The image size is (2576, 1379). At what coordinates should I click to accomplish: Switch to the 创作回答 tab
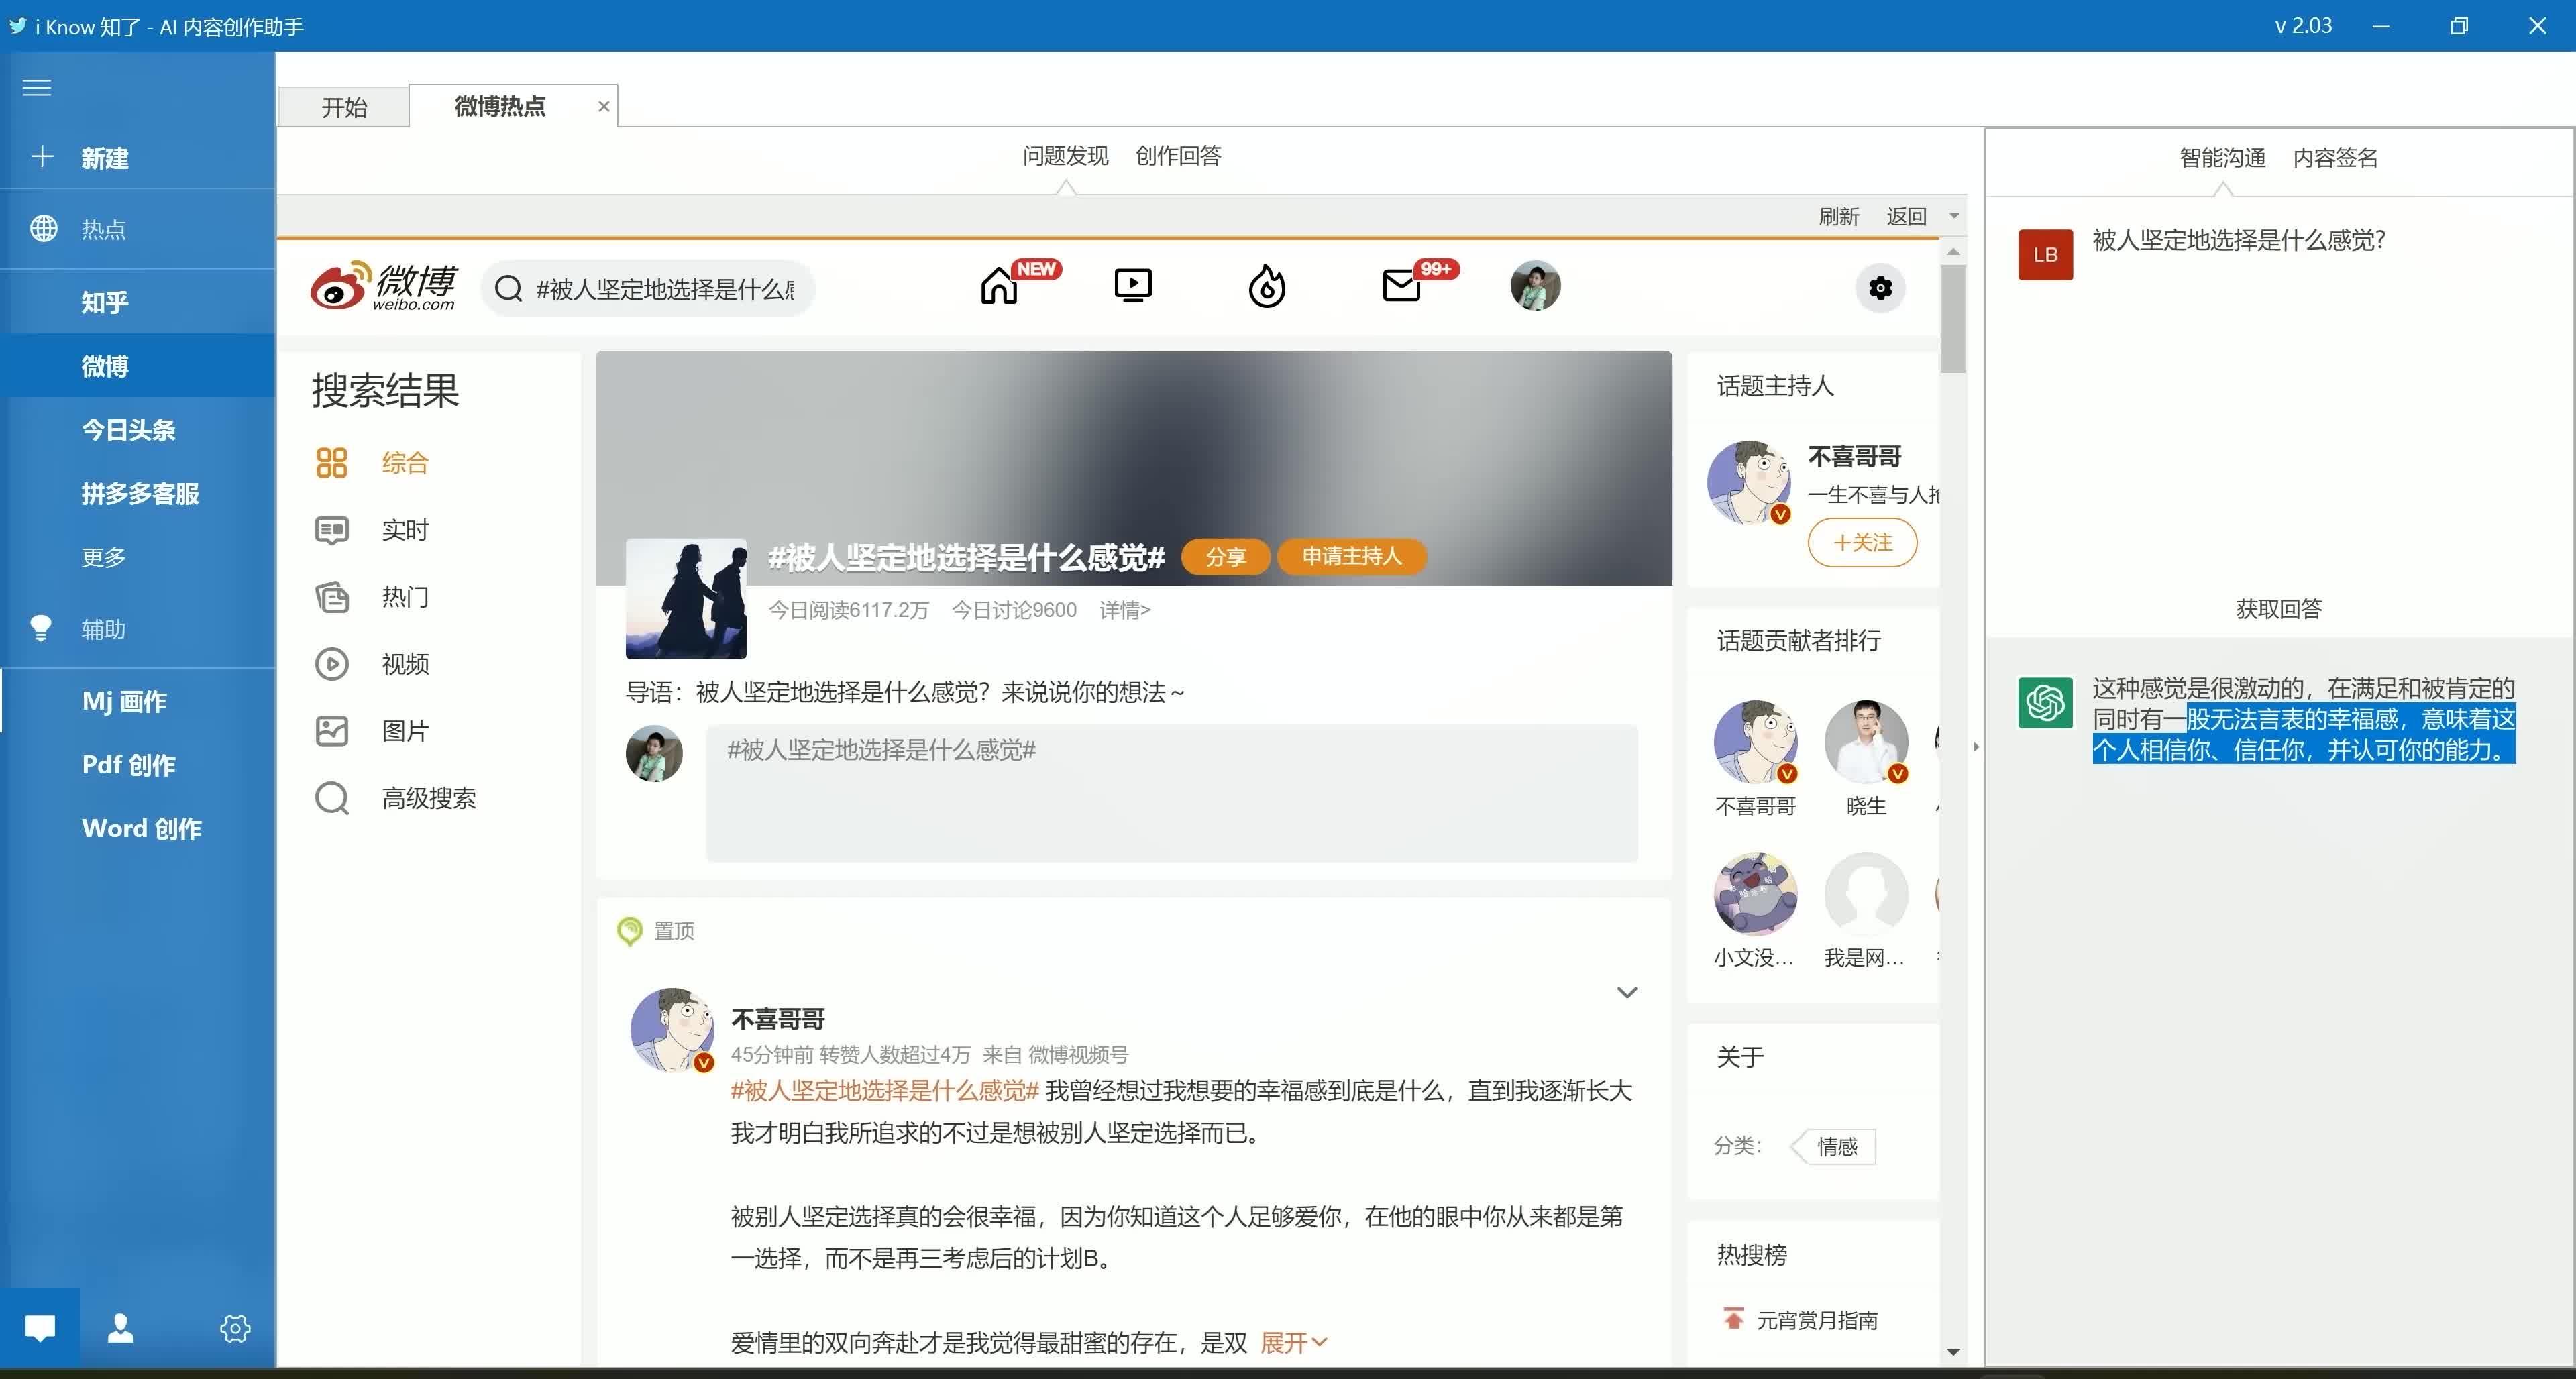(x=1178, y=155)
